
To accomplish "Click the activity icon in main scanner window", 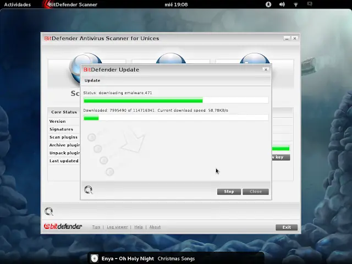I will [49, 211].
